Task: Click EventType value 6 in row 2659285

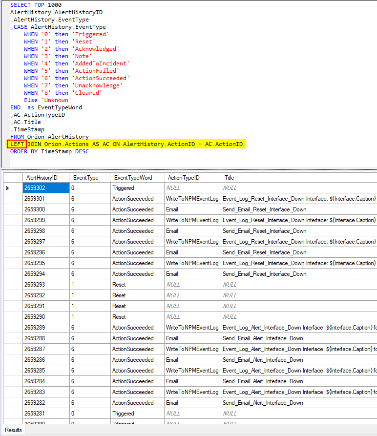Action: click(x=90, y=371)
